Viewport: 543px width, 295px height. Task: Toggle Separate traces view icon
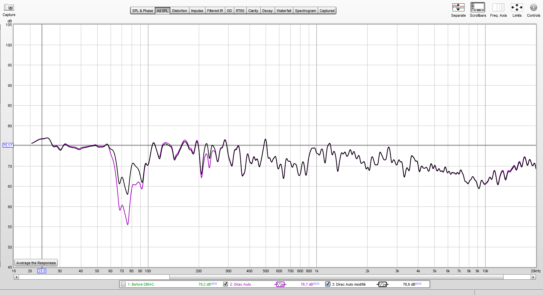point(458,7)
